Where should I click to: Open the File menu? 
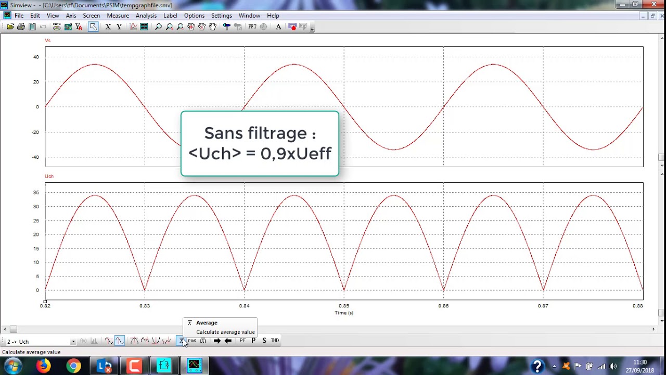pyautogui.click(x=19, y=16)
